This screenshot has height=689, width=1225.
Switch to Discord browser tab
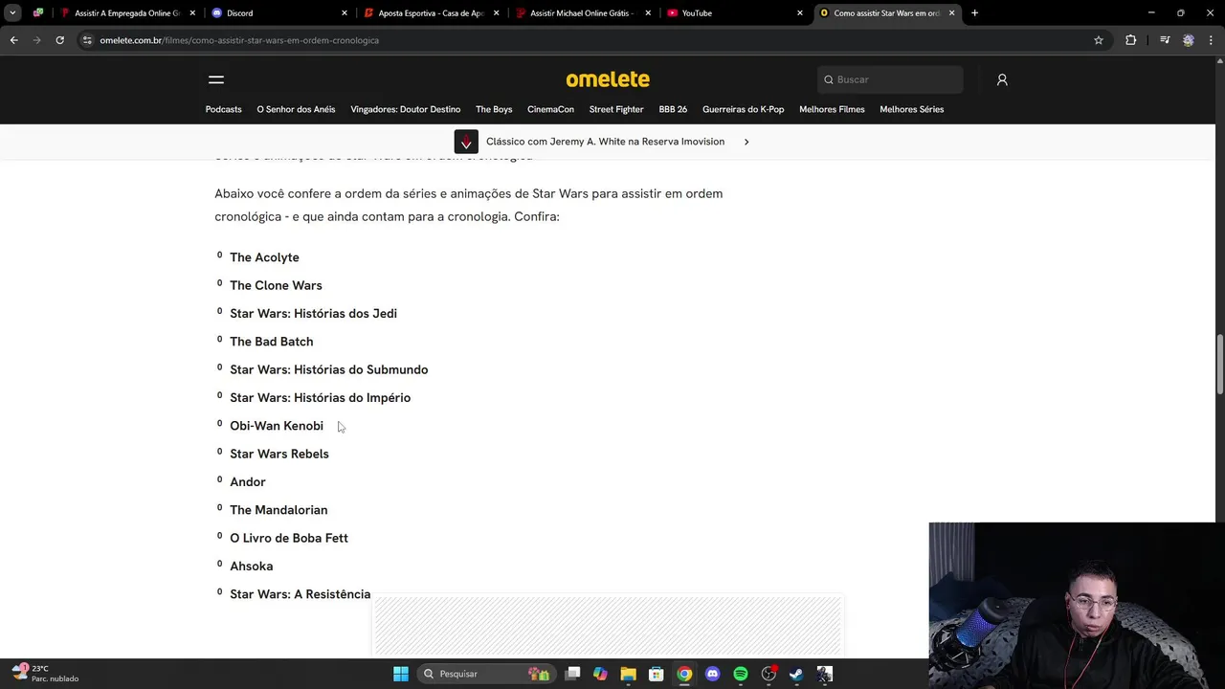tap(278, 13)
